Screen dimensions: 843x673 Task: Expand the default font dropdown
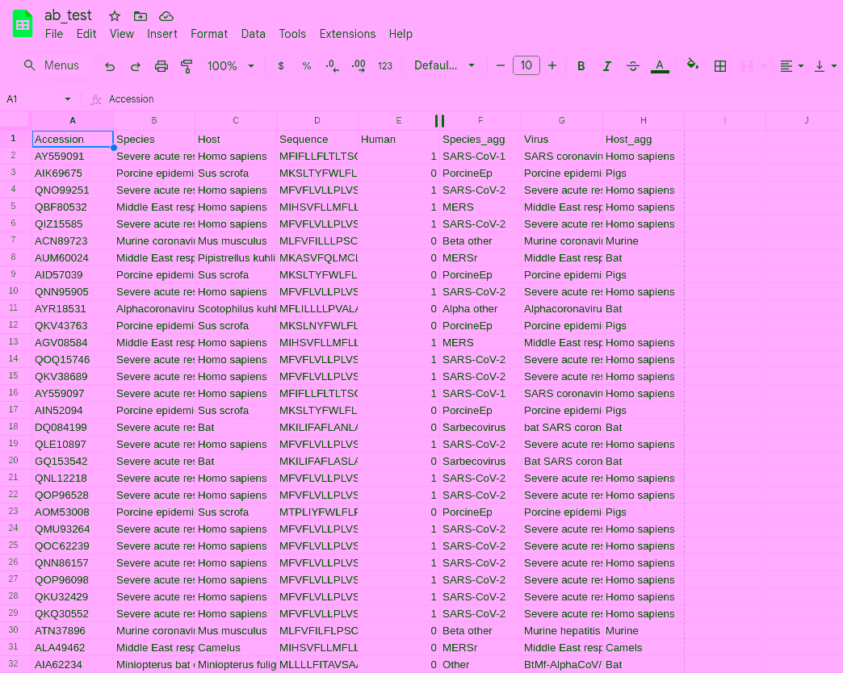(445, 66)
